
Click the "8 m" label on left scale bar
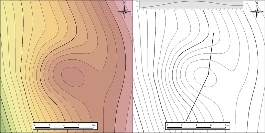(x=94, y=125)
